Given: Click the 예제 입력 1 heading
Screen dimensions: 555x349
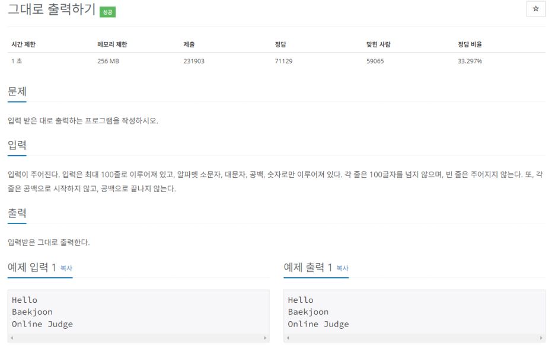Looking at the screenshot, I should click(x=32, y=267).
